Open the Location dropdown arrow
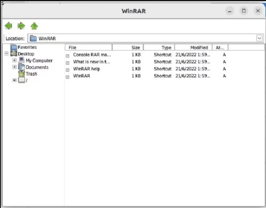266x208 pixels. click(259, 38)
